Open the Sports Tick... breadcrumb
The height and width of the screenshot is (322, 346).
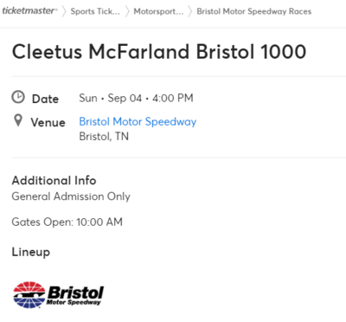point(95,11)
